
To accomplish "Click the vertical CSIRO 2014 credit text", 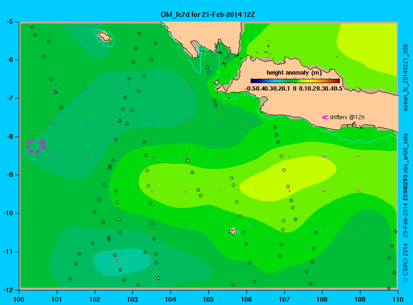I will [x=405, y=263].
